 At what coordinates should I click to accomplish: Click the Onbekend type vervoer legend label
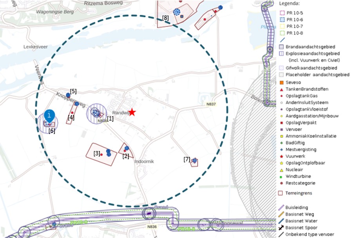point(310,234)
